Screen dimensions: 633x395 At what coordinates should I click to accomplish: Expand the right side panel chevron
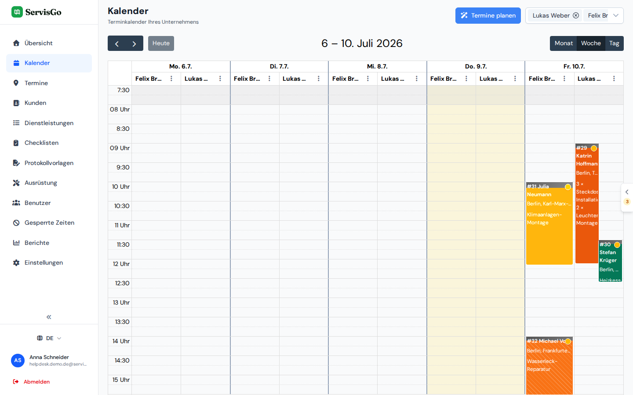627,192
